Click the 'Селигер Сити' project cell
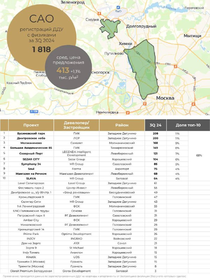210x280 pixels. click(31, 202)
